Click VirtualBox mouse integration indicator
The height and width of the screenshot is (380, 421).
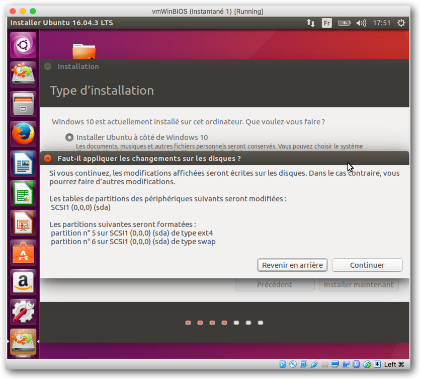(367, 364)
